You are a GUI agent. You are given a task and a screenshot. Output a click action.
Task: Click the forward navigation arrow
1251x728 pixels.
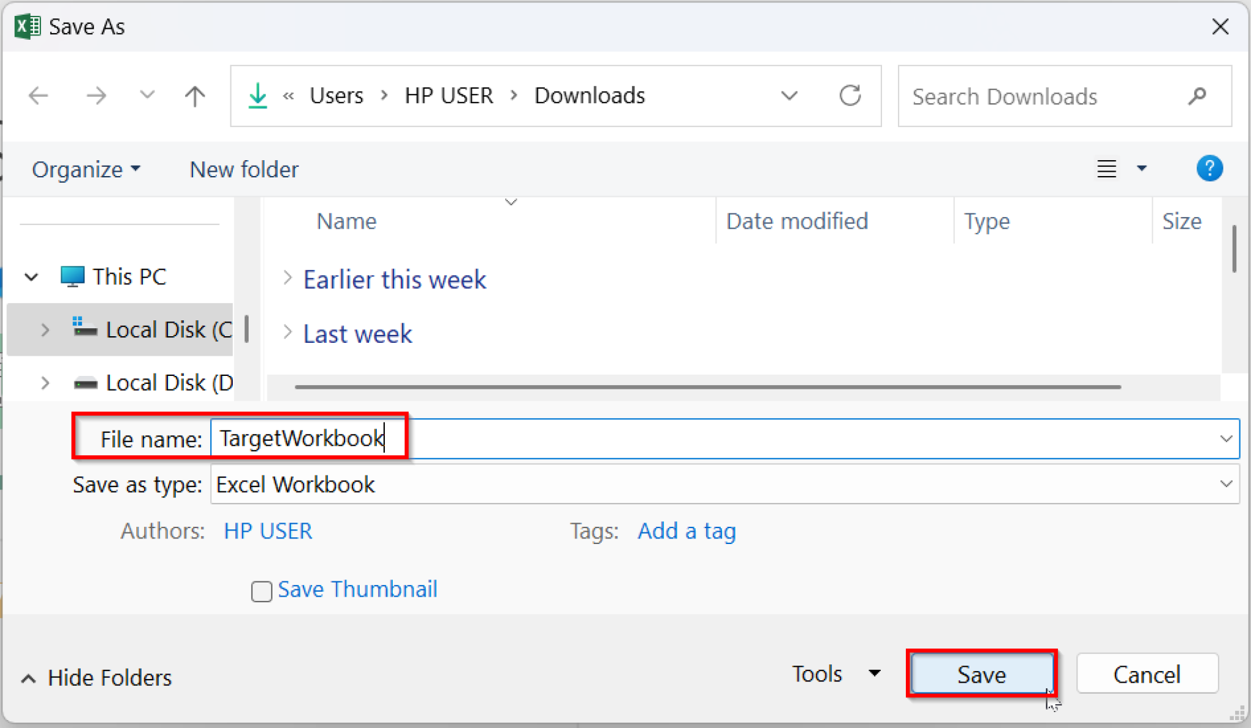click(96, 95)
